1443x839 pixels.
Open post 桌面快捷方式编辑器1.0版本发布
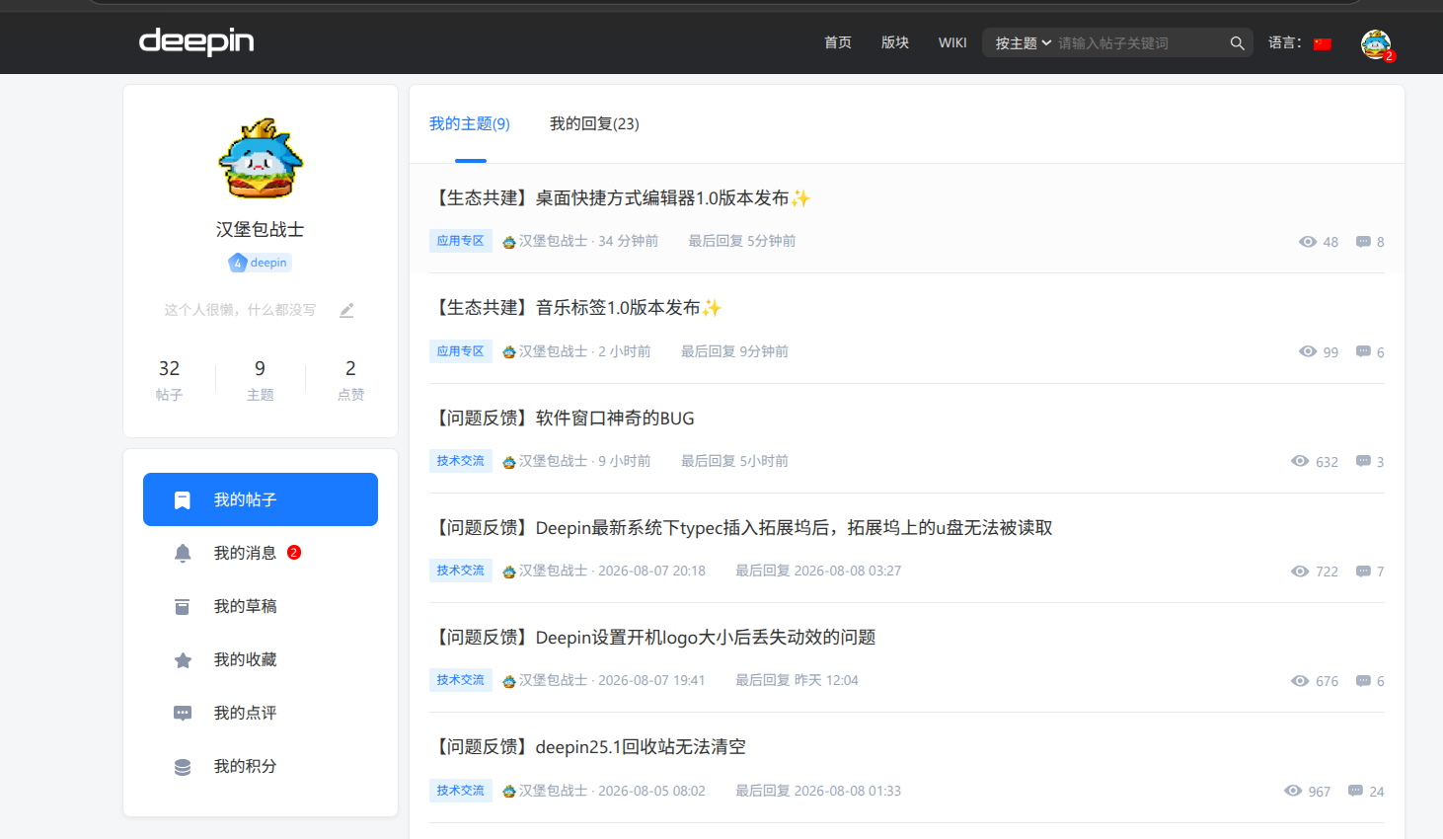pyautogui.click(x=621, y=198)
